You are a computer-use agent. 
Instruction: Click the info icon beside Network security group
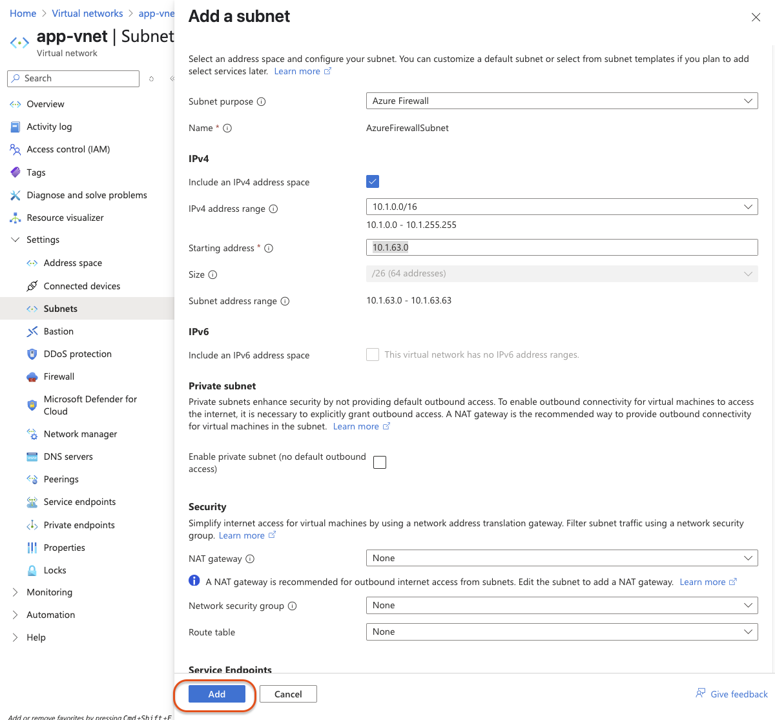tap(293, 606)
